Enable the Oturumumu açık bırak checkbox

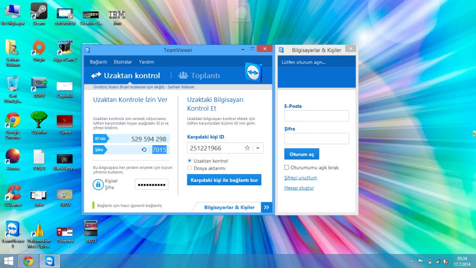click(x=287, y=167)
